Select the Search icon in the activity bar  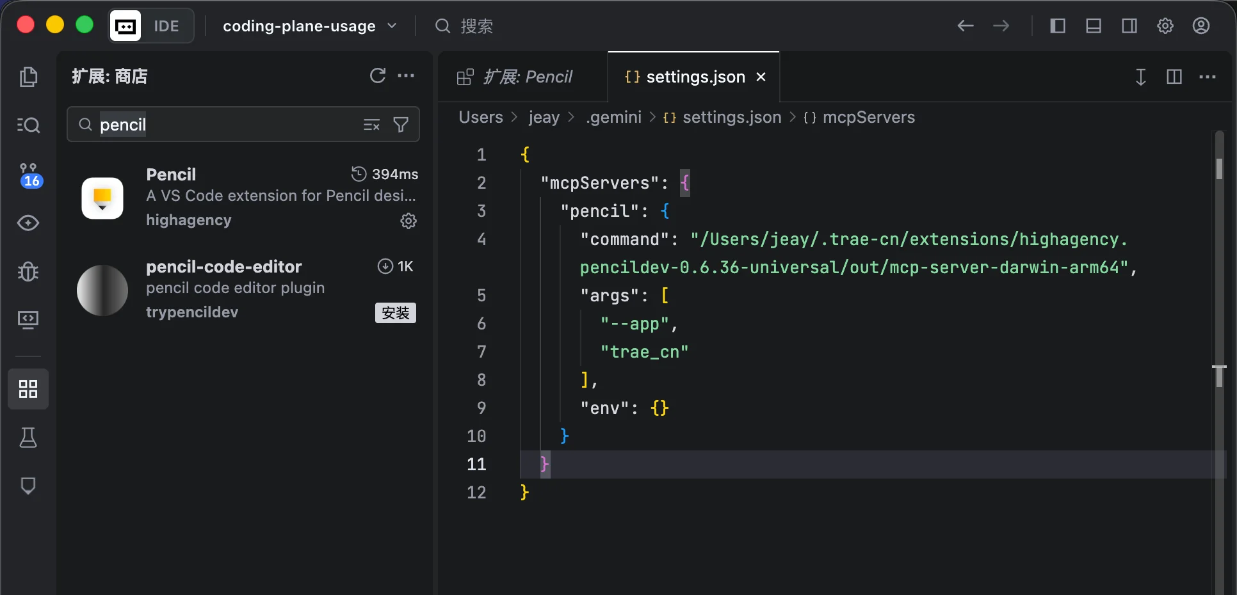[29, 125]
